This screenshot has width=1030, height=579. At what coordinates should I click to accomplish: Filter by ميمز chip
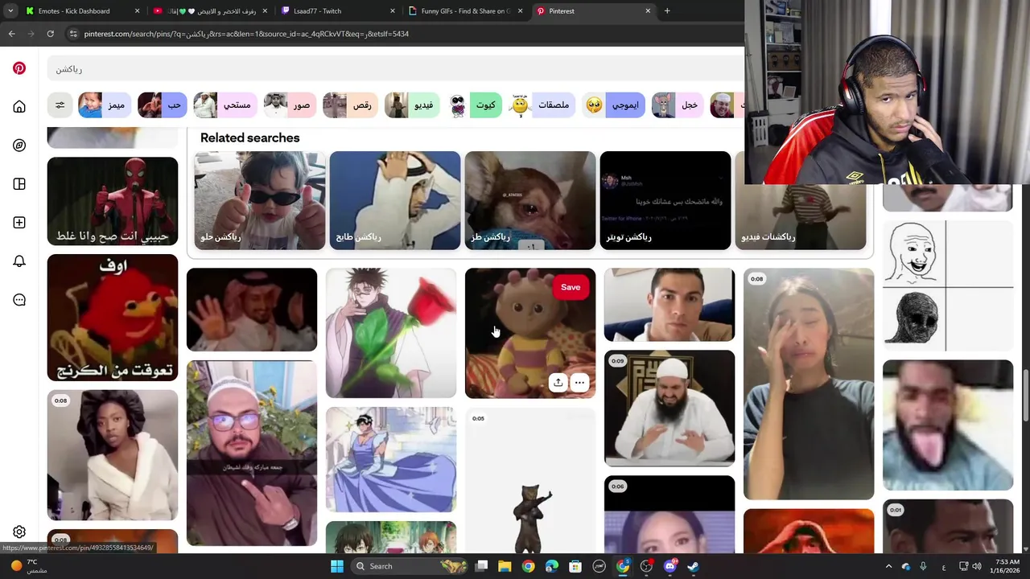coord(105,105)
